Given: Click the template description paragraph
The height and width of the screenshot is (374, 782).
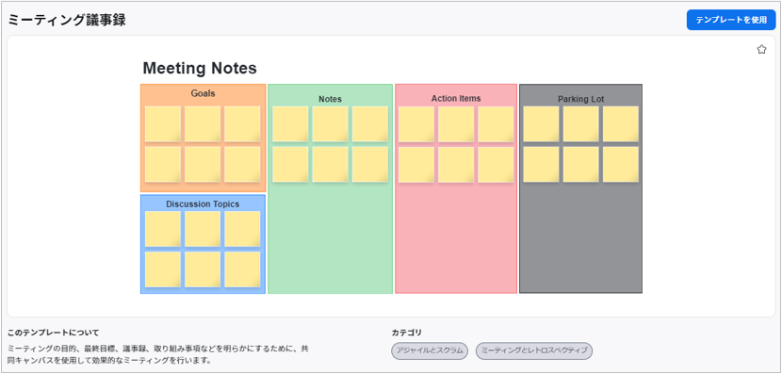Looking at the screenshot, I should click(x=158, y=354).
